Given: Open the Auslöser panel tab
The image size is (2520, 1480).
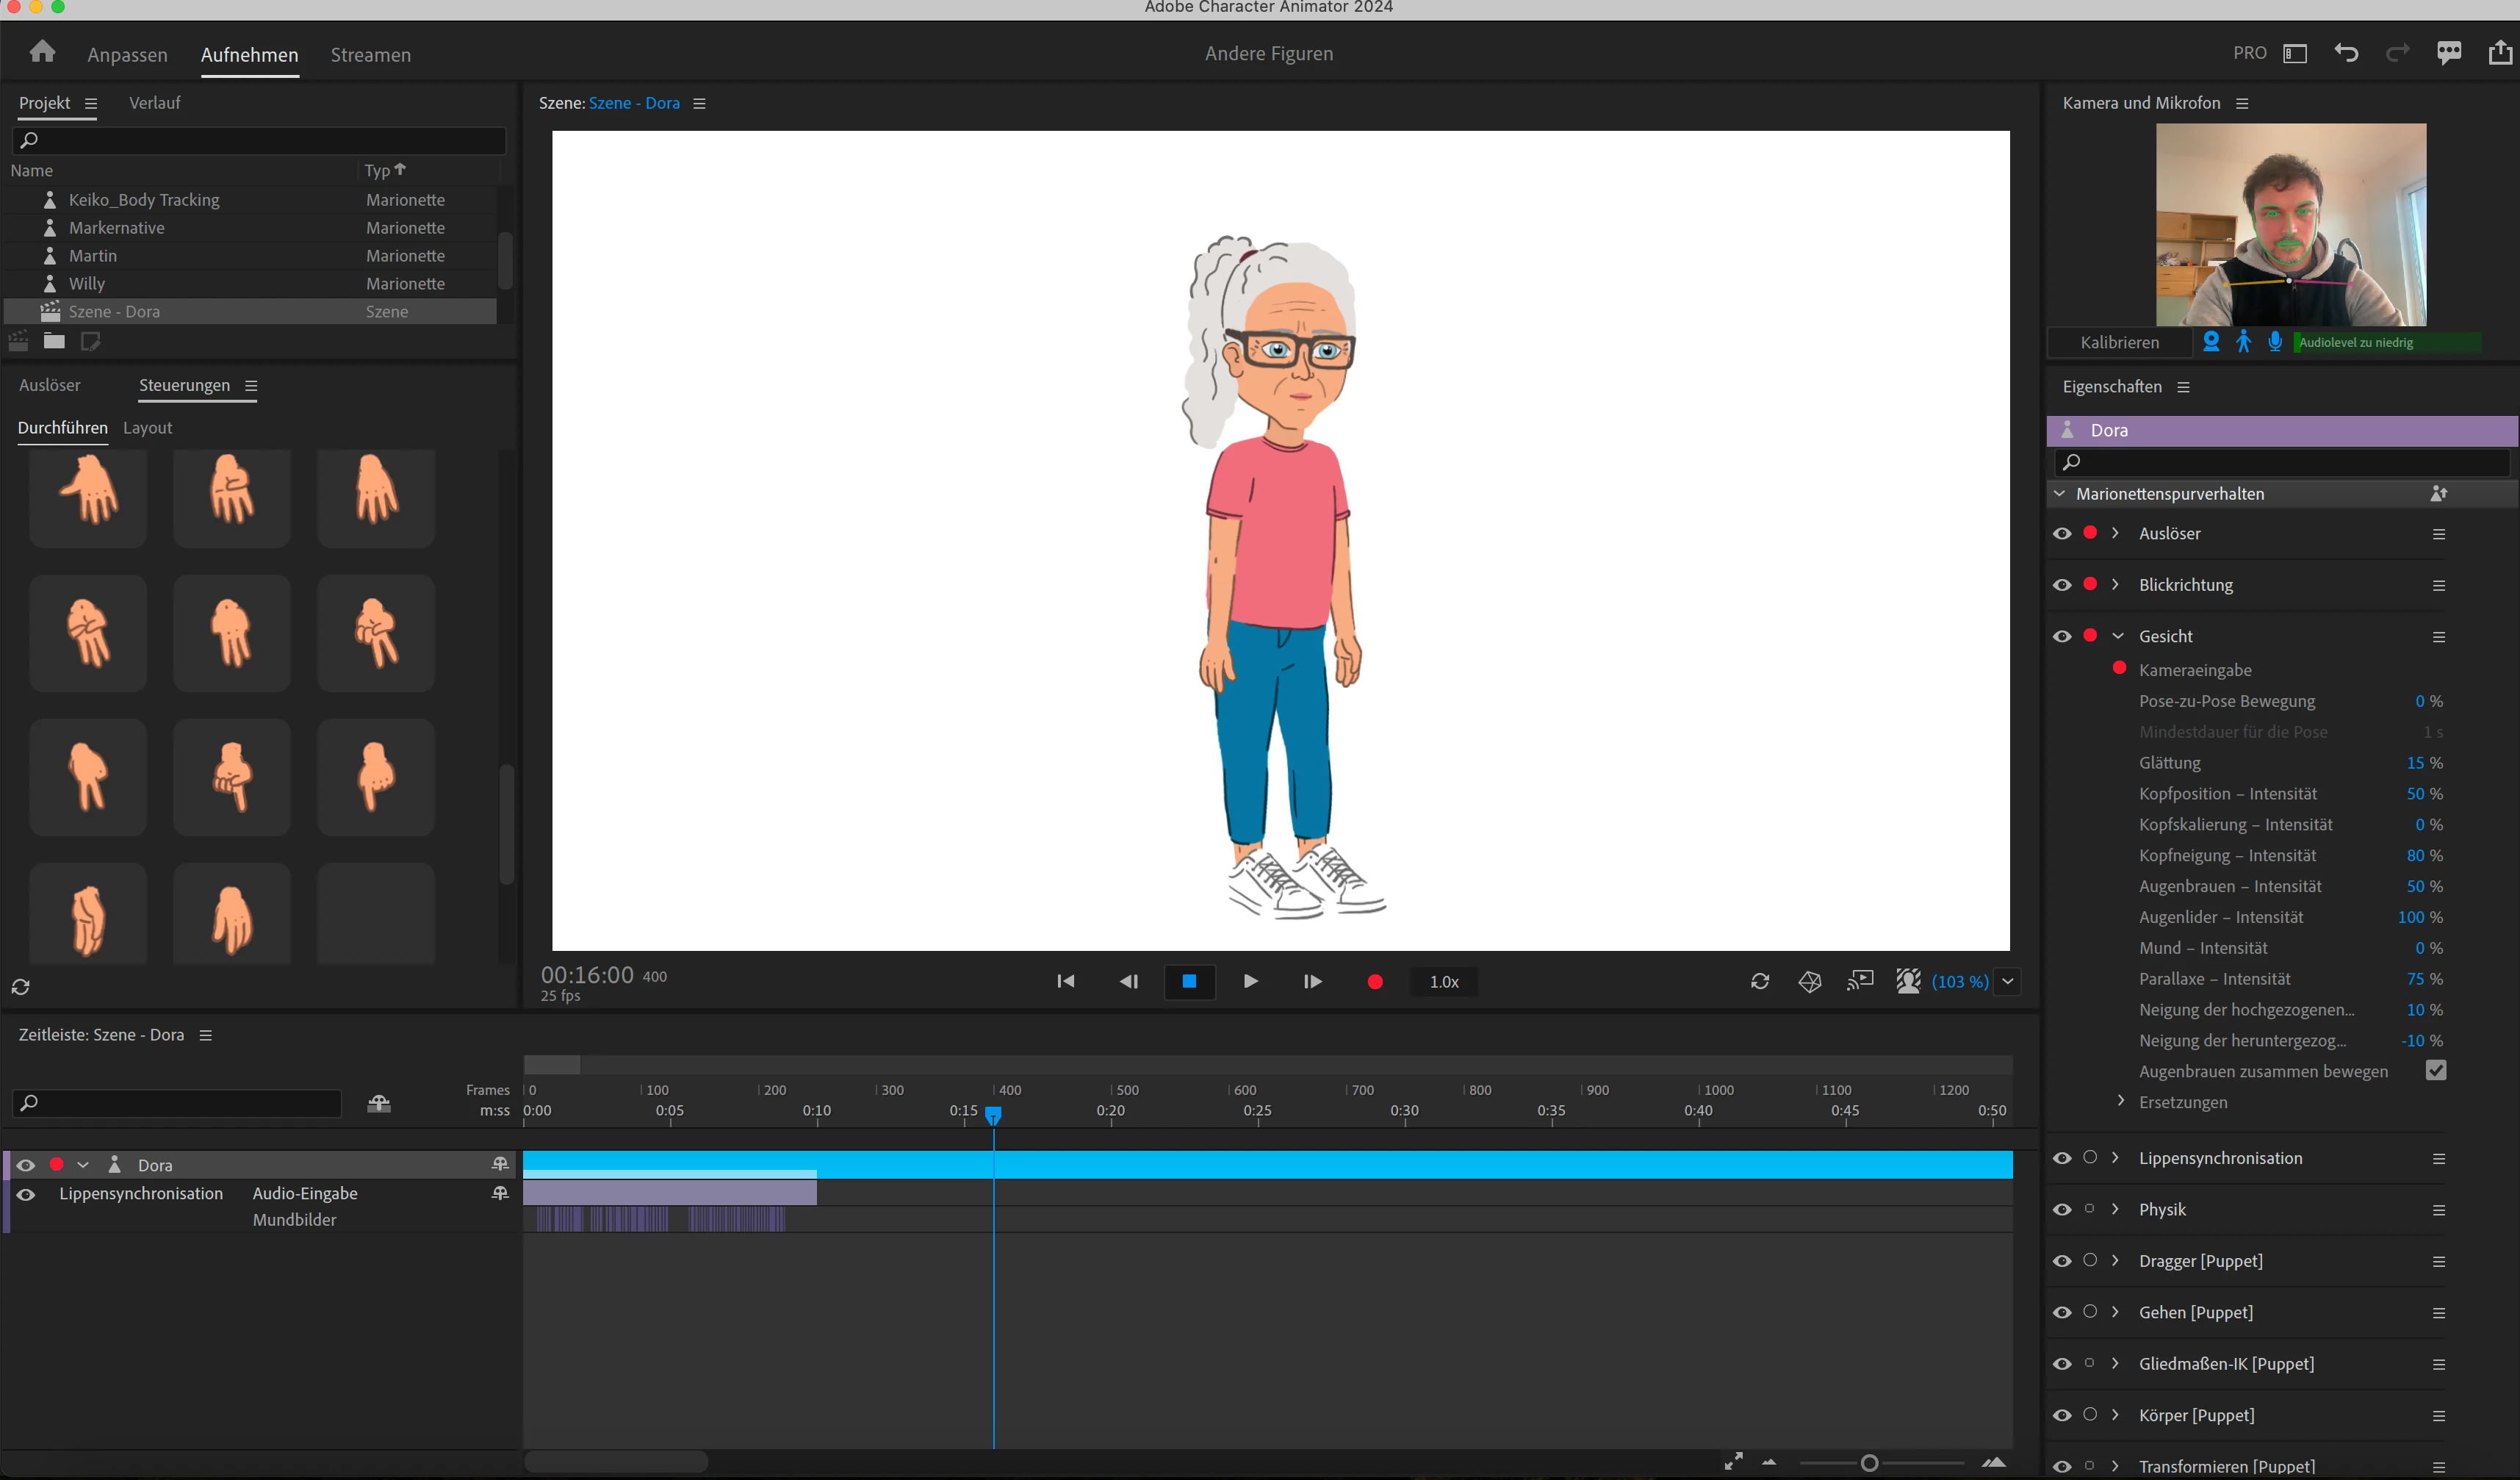Looking at the screenshot, I should tap(50, 386).
